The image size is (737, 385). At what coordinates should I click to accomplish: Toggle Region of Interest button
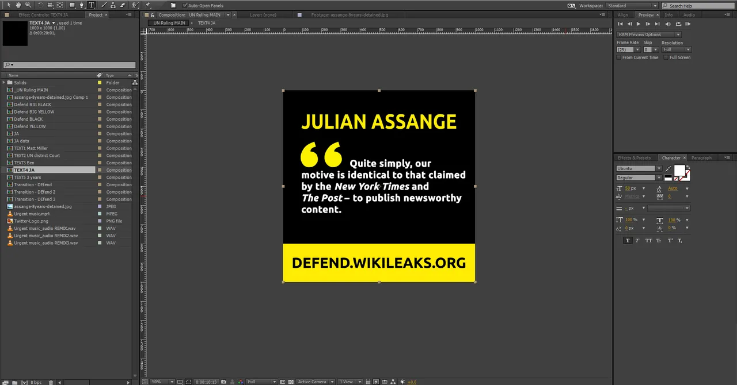click(282, 382)
